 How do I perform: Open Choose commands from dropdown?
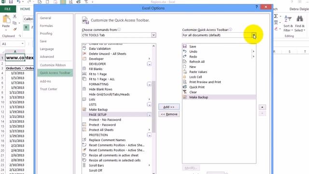click(154, 35)
